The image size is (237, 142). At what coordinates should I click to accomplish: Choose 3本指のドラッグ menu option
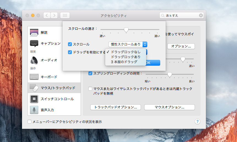(124, 62)
